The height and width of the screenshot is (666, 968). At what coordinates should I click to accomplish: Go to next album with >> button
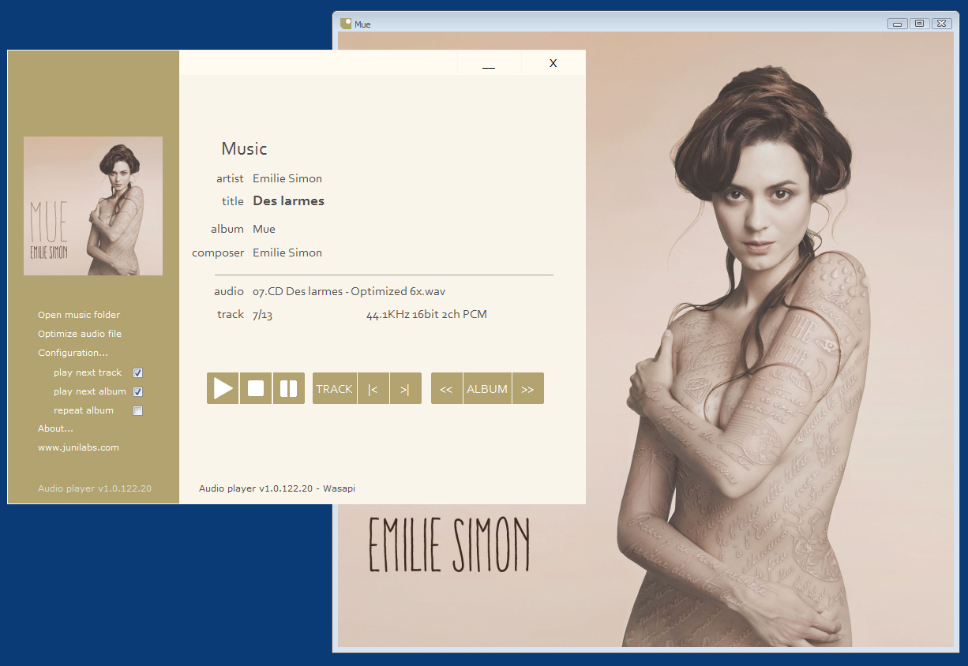coord(528,388)
